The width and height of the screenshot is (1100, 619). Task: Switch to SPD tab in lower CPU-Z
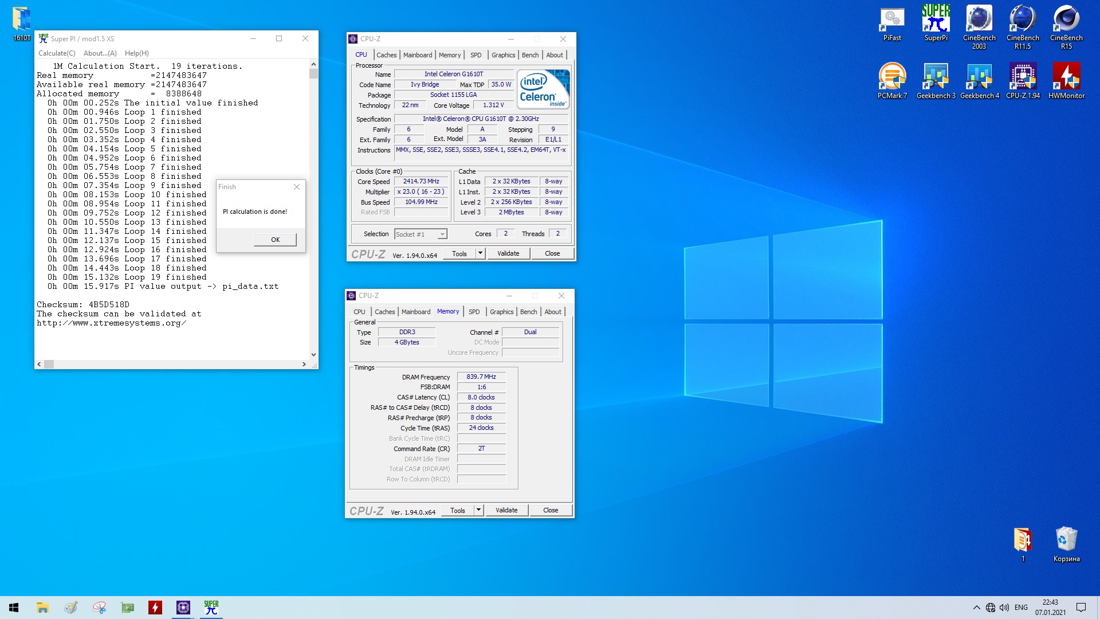click(x=474, y=312)
